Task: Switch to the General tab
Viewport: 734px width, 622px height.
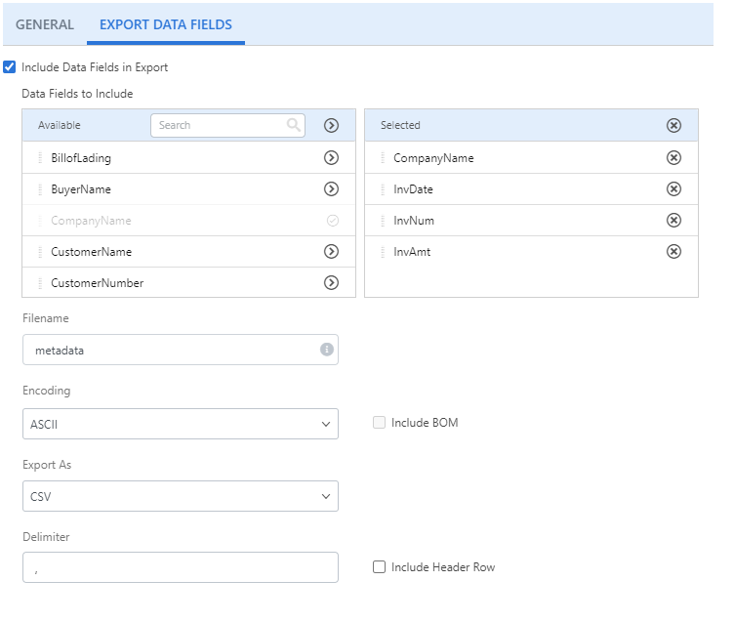Action: (44, 24)
